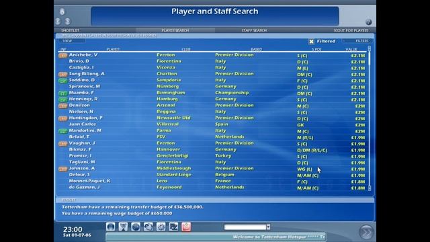Click the Continue double-arrow button
This screenshot has height=242, width=430.
(x=366, y=232)
